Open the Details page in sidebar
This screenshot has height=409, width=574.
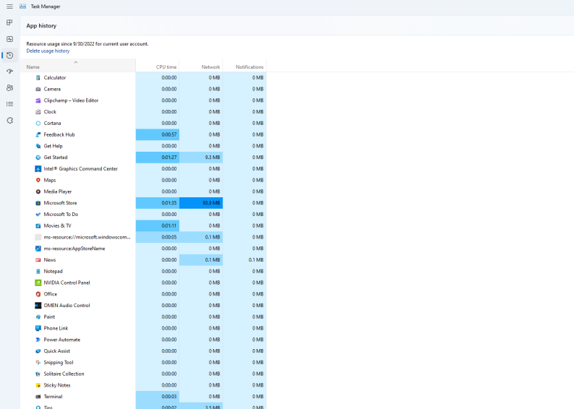(x=10, y=104)
